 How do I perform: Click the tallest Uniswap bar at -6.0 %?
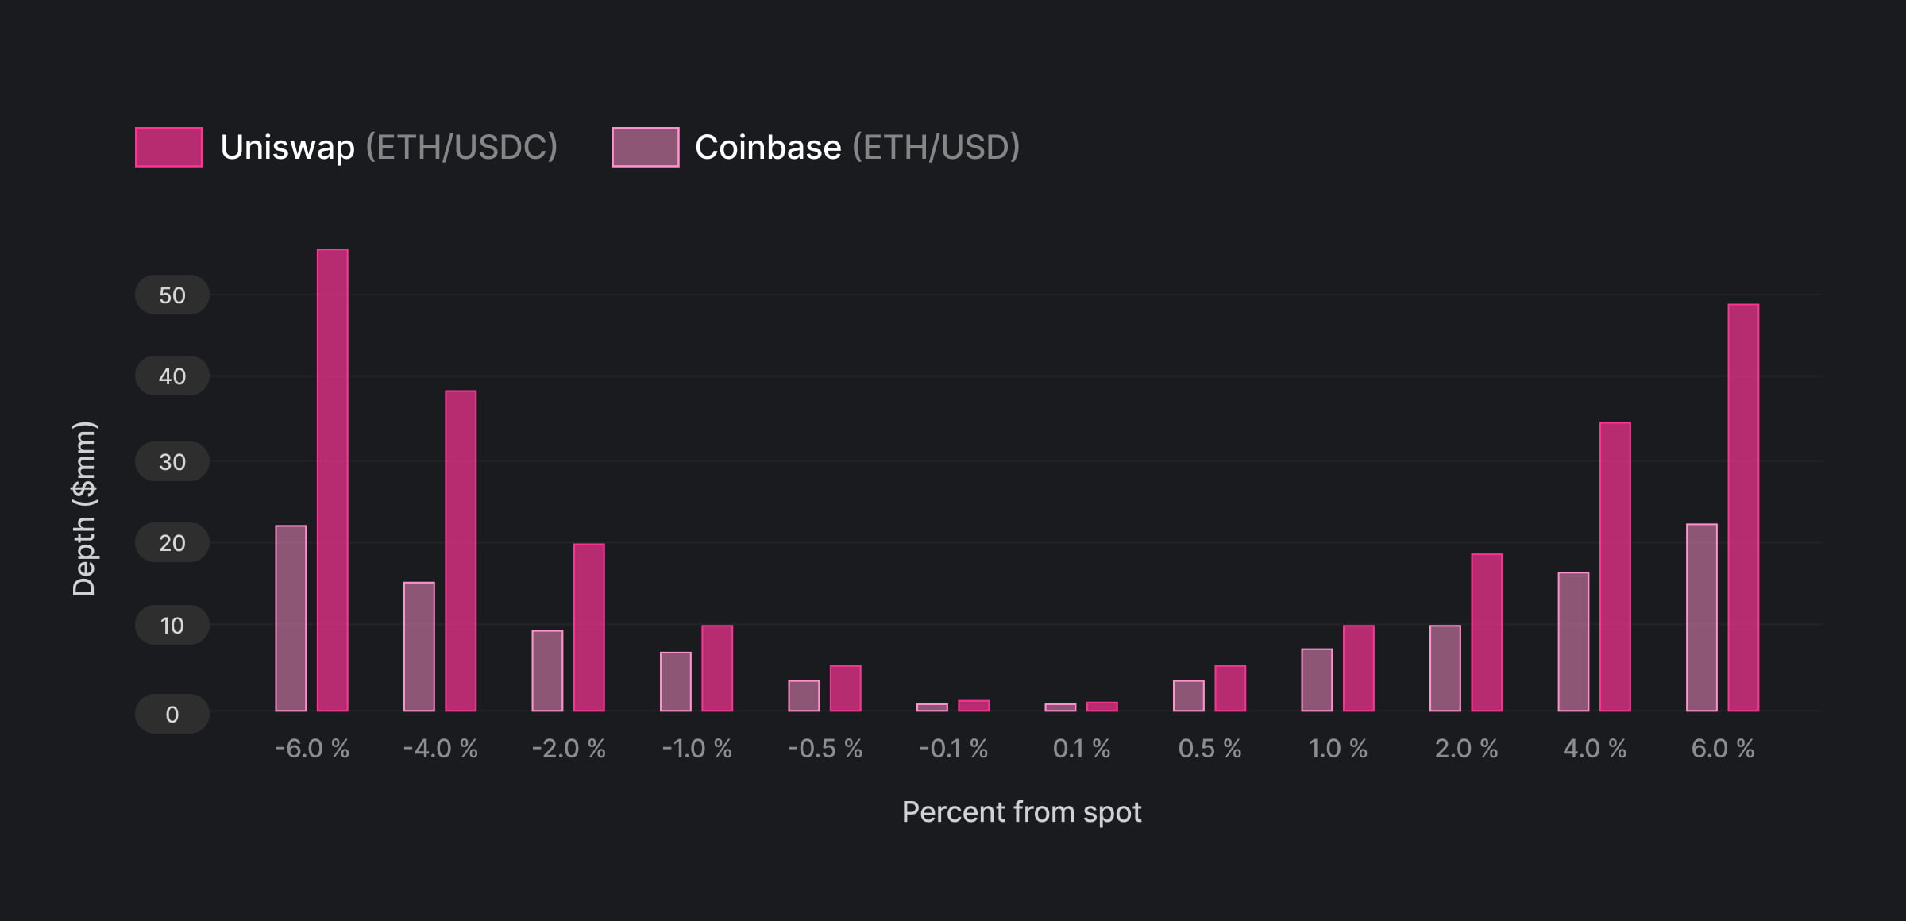coord(332,480)
